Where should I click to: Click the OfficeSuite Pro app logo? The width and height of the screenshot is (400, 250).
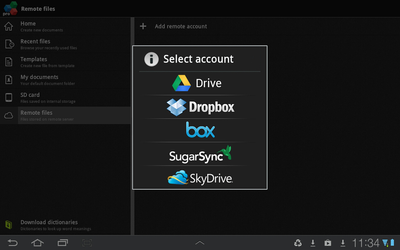tap(10, 9)
